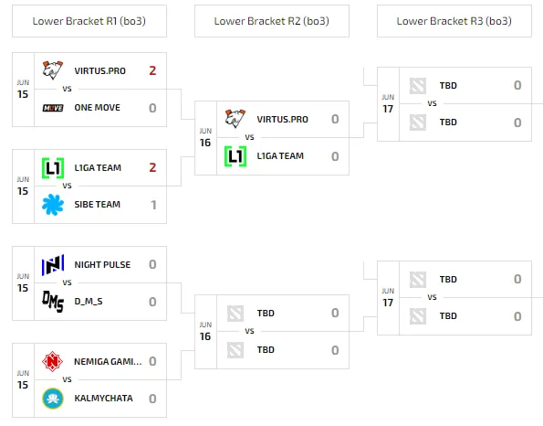Click the Night Pulse team logo
Viewport: 543px width, 426px height.
(x=53, y=265)
